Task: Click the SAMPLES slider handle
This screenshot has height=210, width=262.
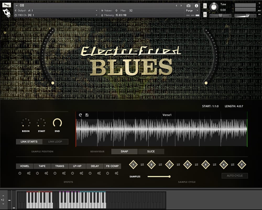Action: coord(170,176)
